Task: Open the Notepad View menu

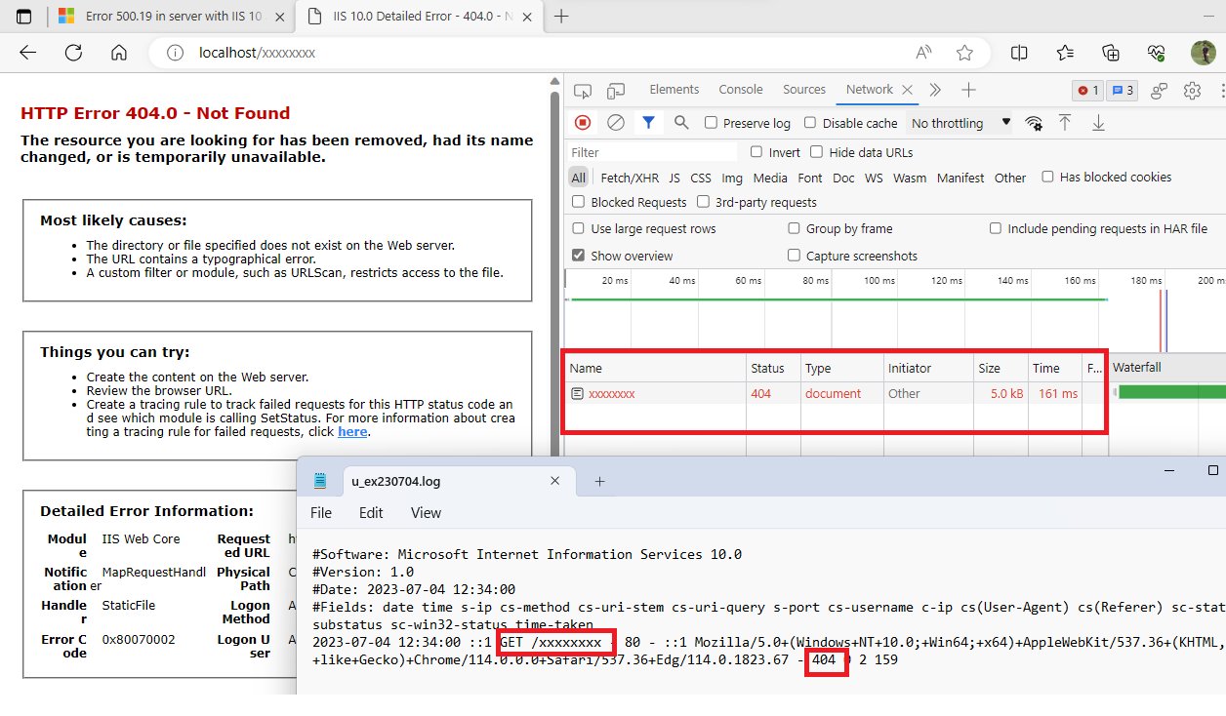Action: click(x=426, y=512)
